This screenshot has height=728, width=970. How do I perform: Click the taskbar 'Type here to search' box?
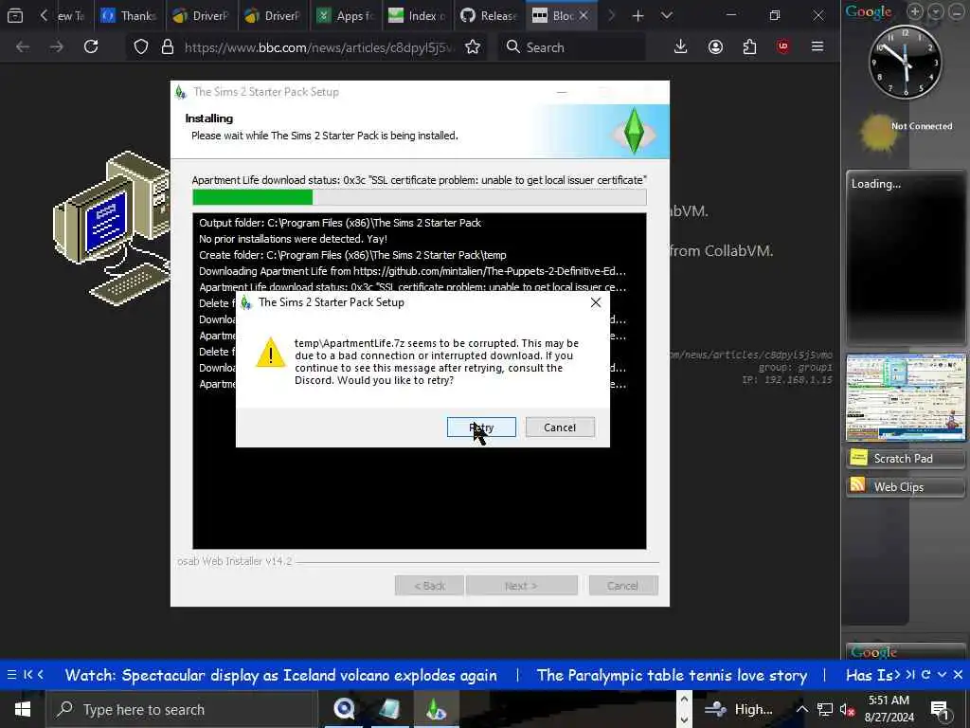(181, 709)
